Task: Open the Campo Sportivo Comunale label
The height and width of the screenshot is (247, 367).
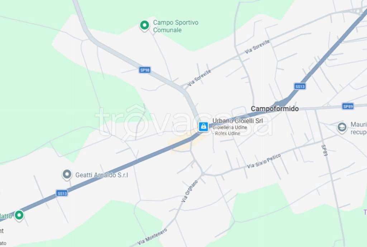Action: (176, 26)
